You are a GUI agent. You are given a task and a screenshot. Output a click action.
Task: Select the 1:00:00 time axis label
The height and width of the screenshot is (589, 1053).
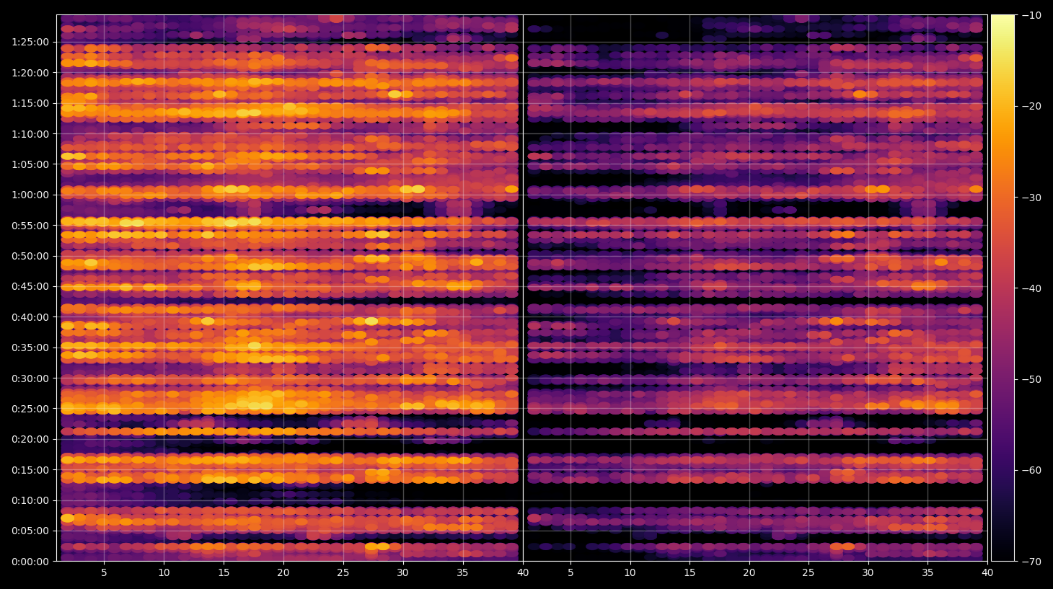[30, 195]
